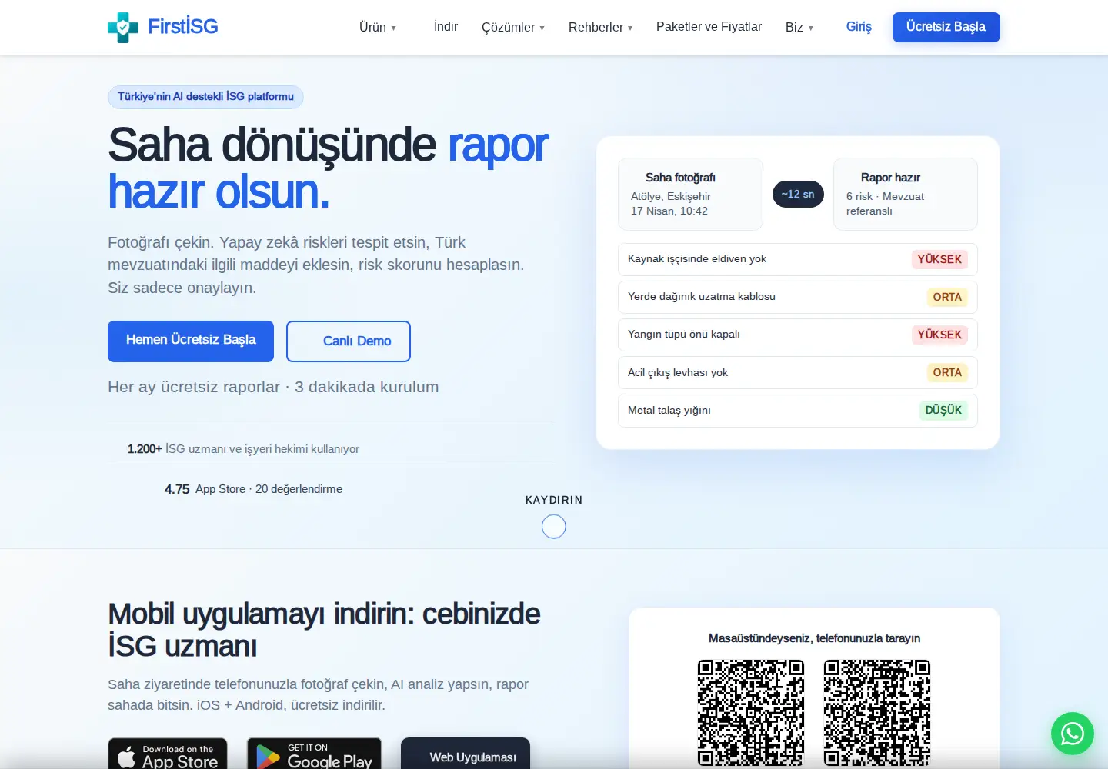Click the ~12 sn time pill
The image size is (1108, 769).
[x=798, y=194]
